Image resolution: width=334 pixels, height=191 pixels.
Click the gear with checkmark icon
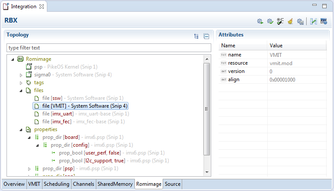[270, 21]
